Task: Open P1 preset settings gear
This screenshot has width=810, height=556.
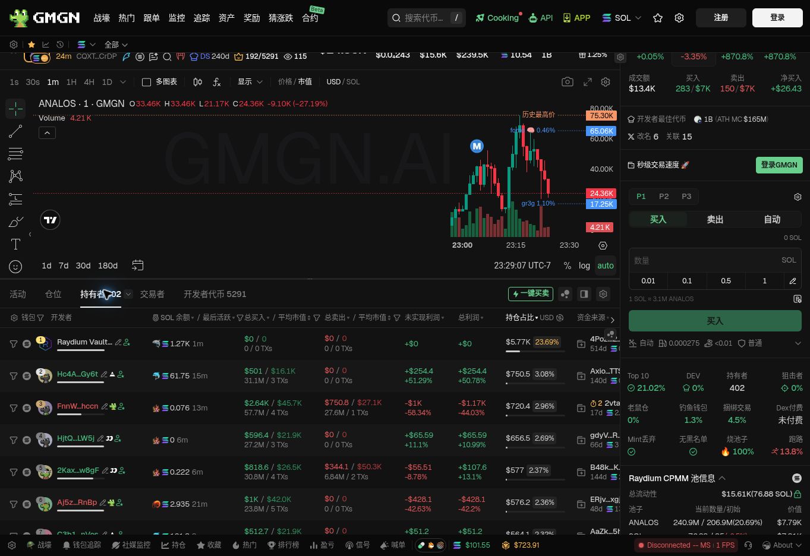Action: pos(798,197)
